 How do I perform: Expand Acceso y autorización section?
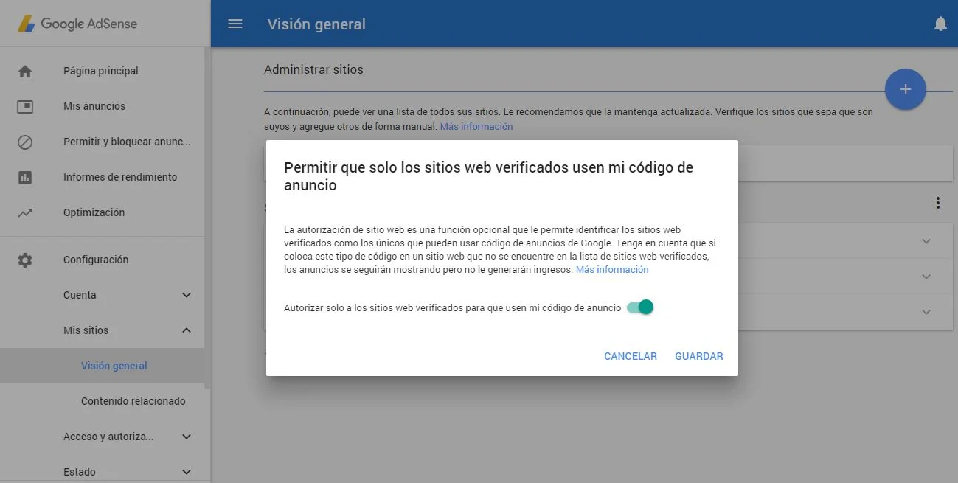point(187,437)
